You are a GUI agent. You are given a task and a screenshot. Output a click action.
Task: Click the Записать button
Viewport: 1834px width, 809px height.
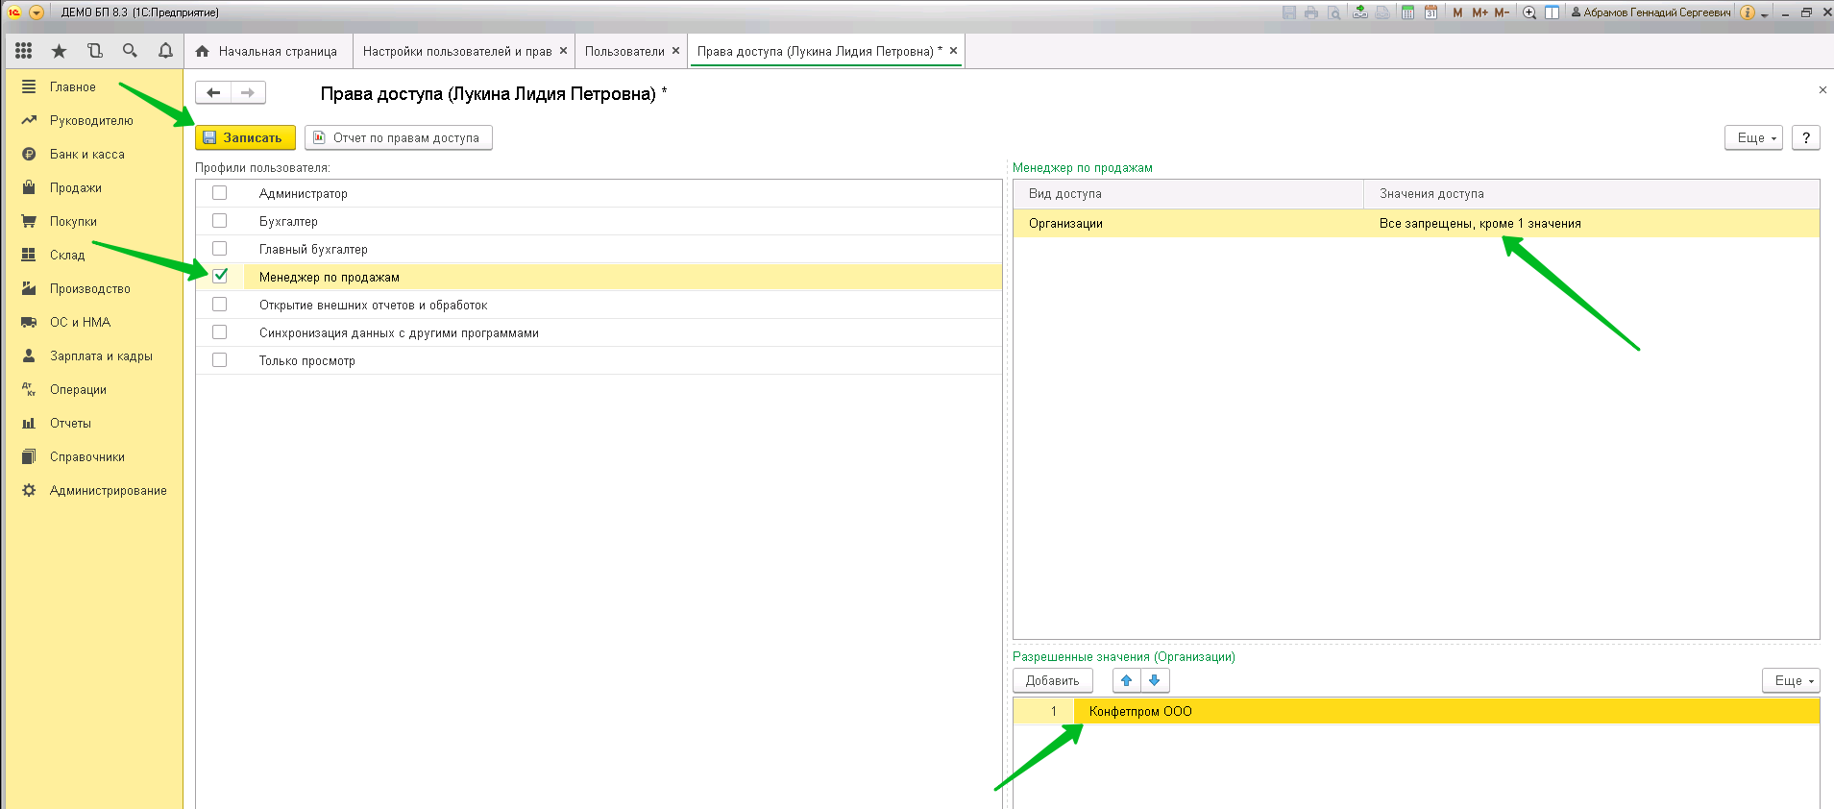245,137
